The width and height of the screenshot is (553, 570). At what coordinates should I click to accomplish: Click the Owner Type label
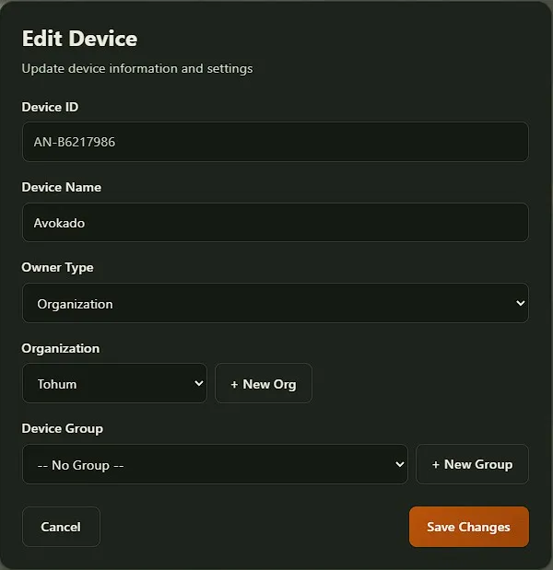click(x=57, y=268)
